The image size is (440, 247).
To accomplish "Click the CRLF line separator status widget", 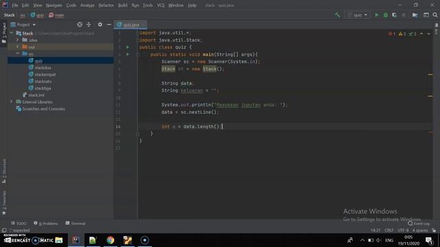I will click(389, 231).
